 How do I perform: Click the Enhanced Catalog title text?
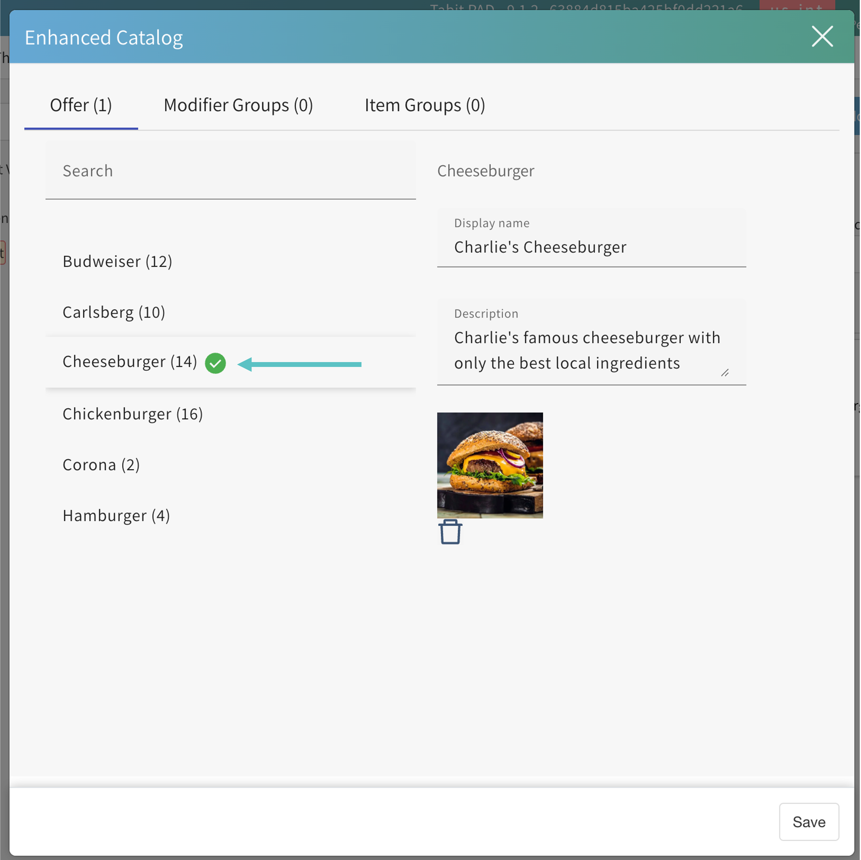104,38
